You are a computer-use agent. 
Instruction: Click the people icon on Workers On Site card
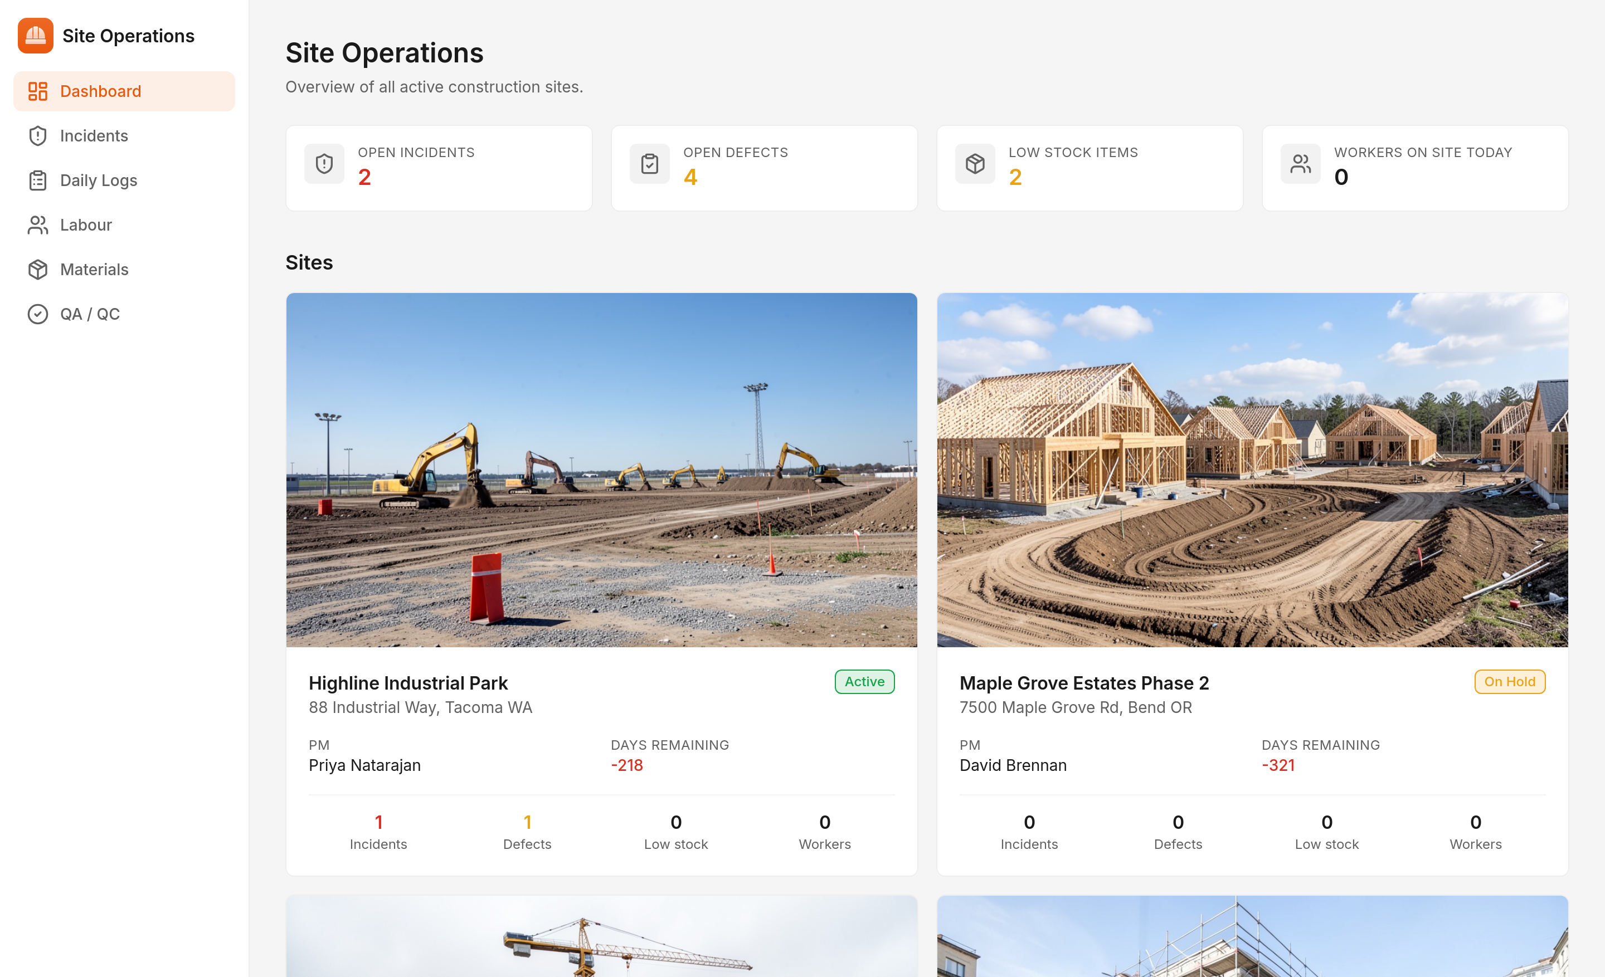point(1301,164)
